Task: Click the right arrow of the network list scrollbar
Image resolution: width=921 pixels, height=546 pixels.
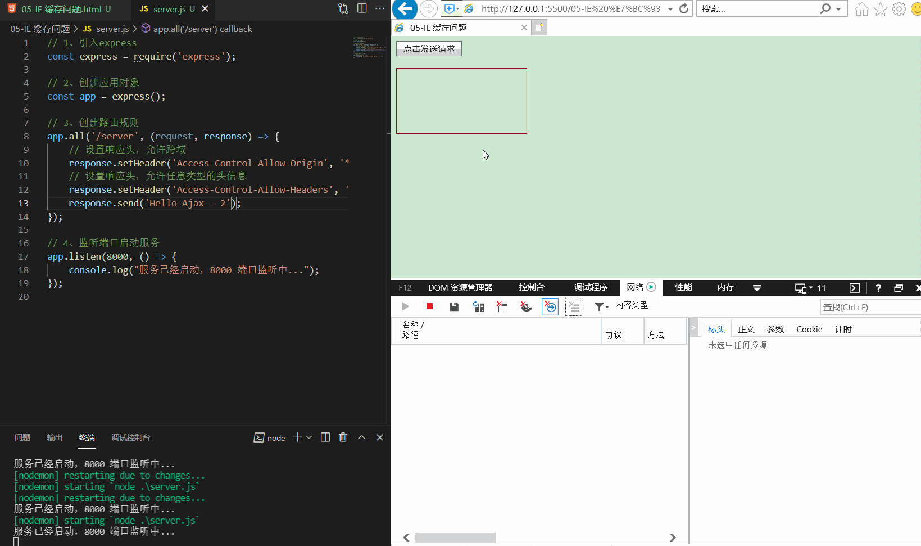Action: click(672, 538)
